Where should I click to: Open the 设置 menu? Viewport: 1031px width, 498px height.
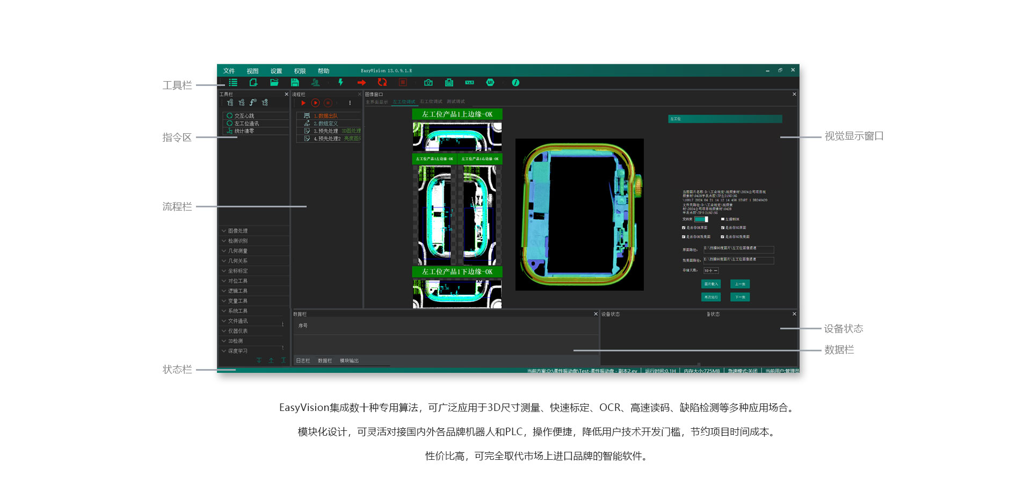coord(277,71)
